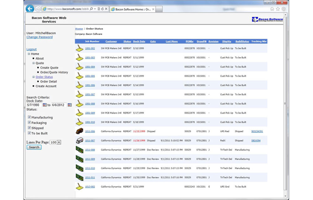Click the circuit board icon for job 1011-010
Viewport: 313px width, 200px height.
click(80, 168)
